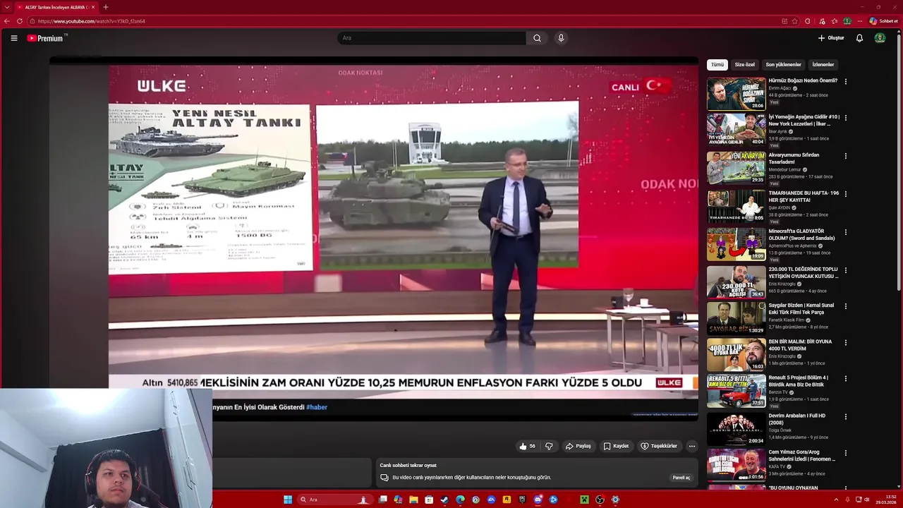Screen dimensions: 903x508
Task: Click the 'Paylaş' share button
Action: pos(578,446)
